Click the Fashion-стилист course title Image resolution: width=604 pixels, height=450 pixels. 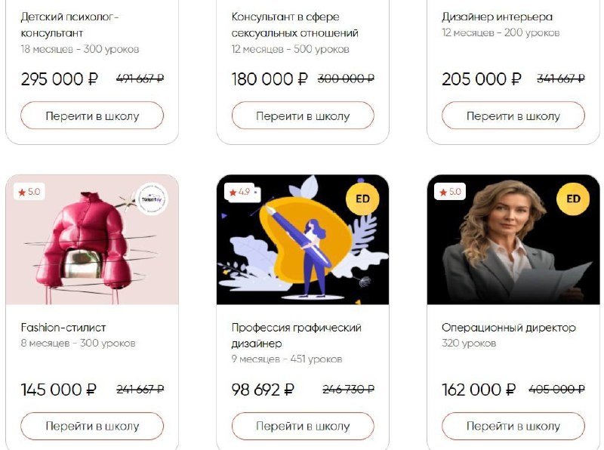click(x=63, y=328)
